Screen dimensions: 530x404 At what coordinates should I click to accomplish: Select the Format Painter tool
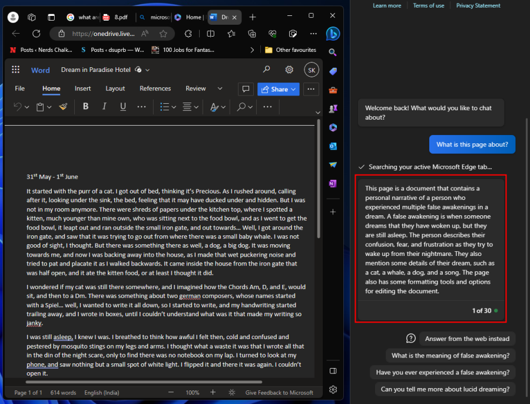click(x=64, y=107)
